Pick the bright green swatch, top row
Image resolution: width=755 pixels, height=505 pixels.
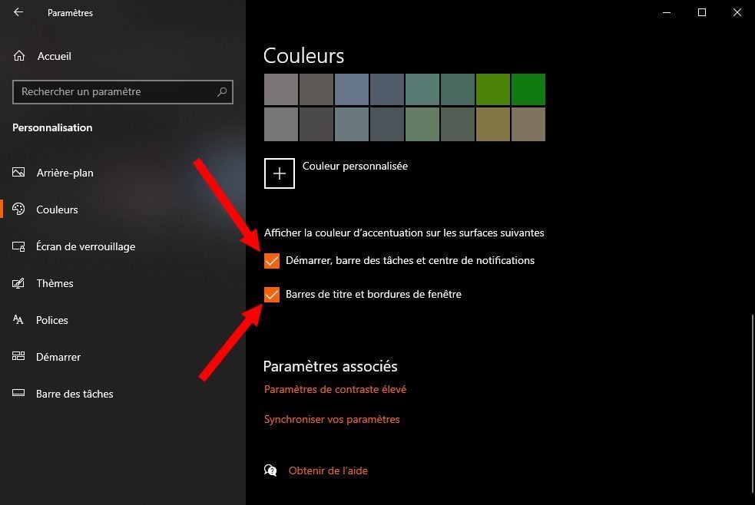(x=528, y=90)
